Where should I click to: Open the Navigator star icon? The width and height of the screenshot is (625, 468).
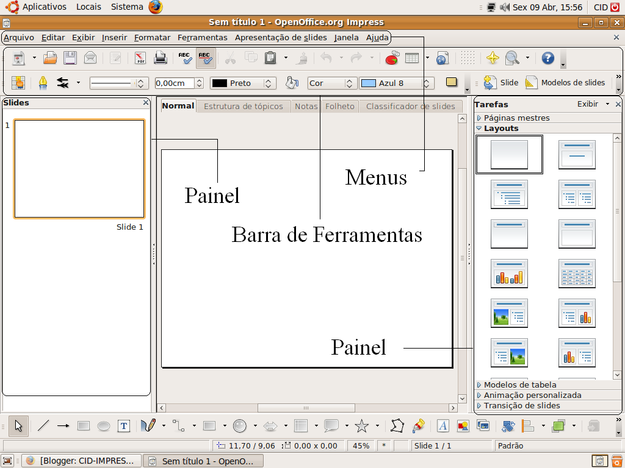pos(493,58)
